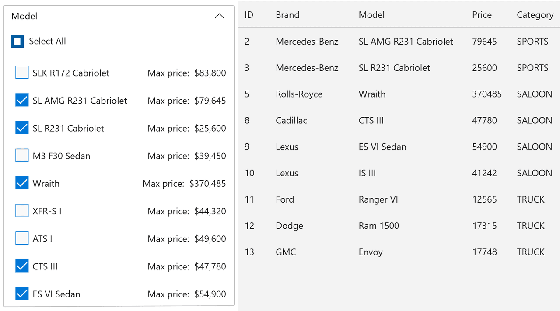This screenshot has width=560, height=311.
Task: Click the Wraith cell in the grid
Action: 372,94
